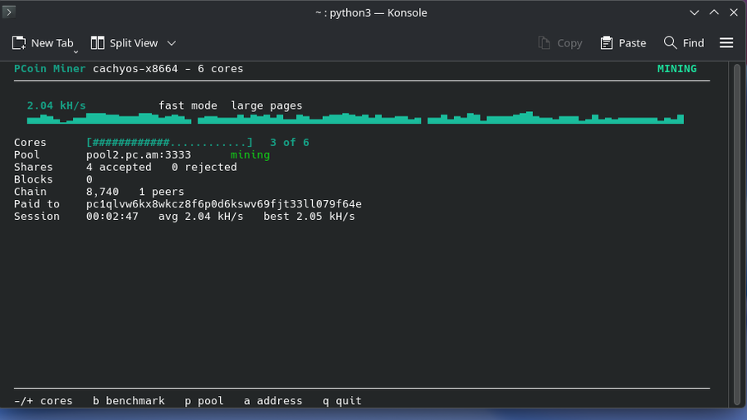Click the Copy toolbar button
The image size is (747, 420).
click(559, 43)
